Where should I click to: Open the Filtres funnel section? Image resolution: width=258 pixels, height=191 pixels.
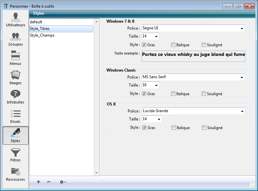click(15, 155)
